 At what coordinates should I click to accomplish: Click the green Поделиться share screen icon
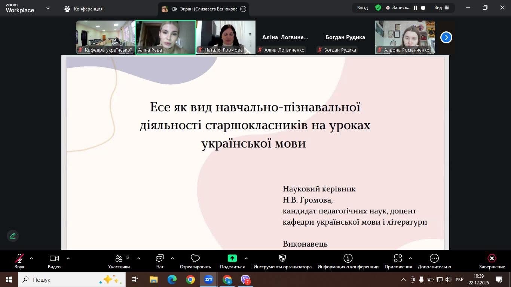pyautogui.click(x=232, y=258)
